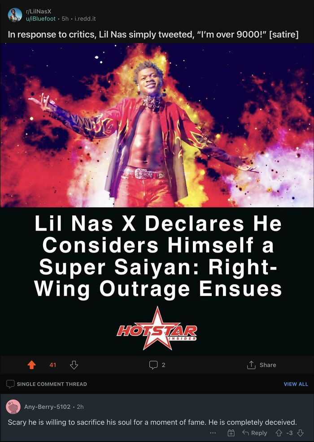
Task: Open Any-Berry-5102 username profile
Action: tap(47, 407)
